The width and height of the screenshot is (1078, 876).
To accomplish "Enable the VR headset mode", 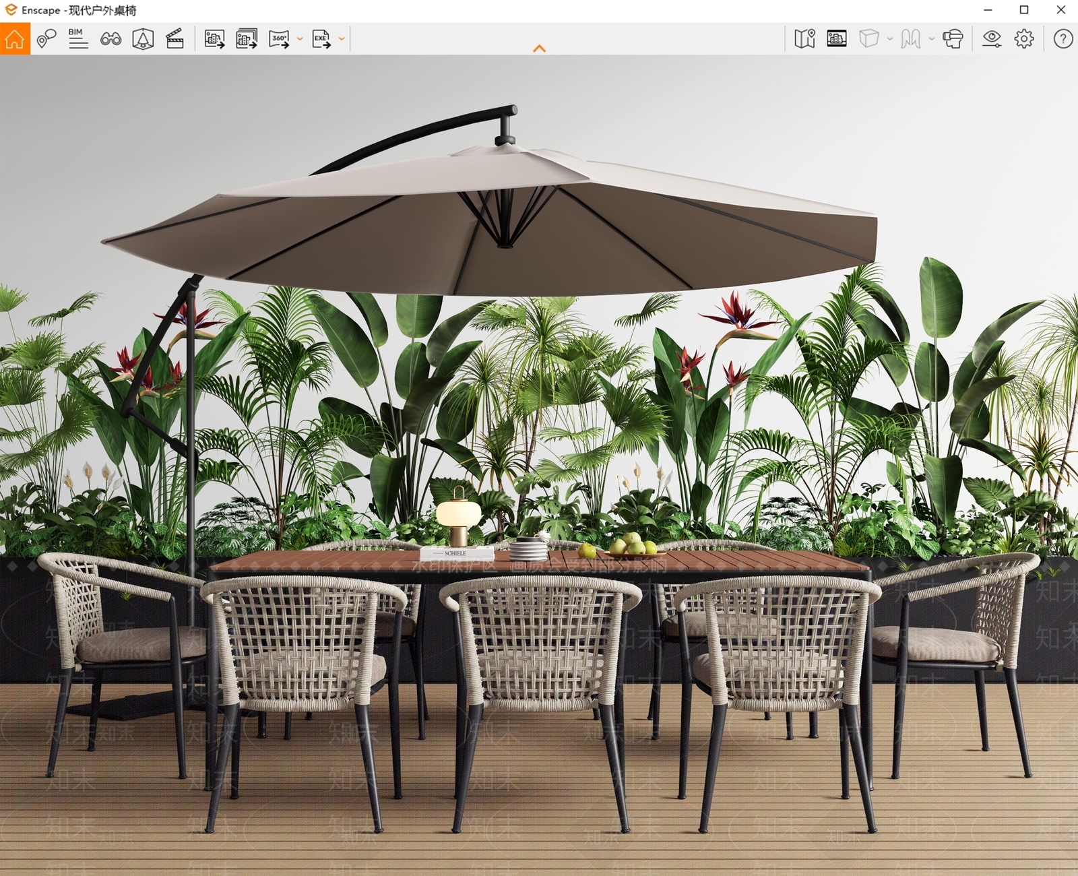I will pyautogui.click(x=953, y=39).
